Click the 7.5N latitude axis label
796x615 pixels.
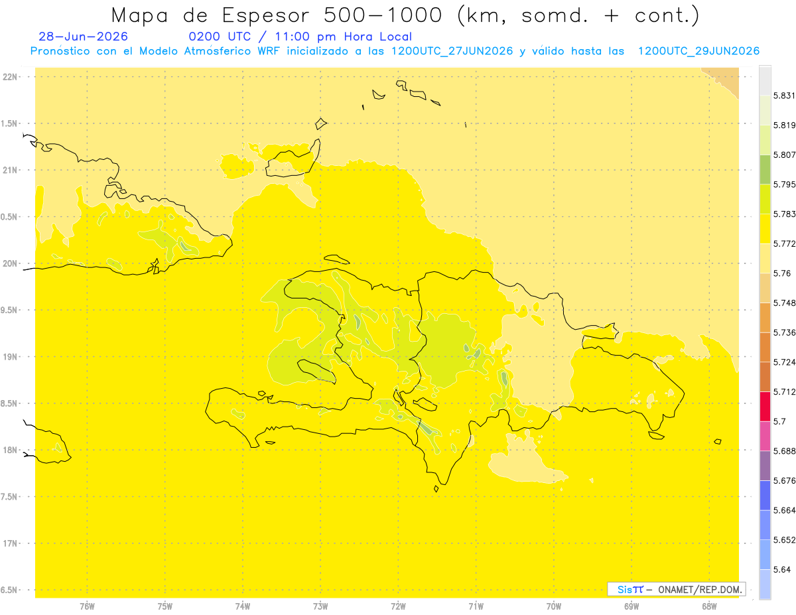(9, 496)
